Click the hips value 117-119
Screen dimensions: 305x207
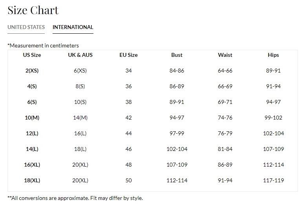coord(273,180)
